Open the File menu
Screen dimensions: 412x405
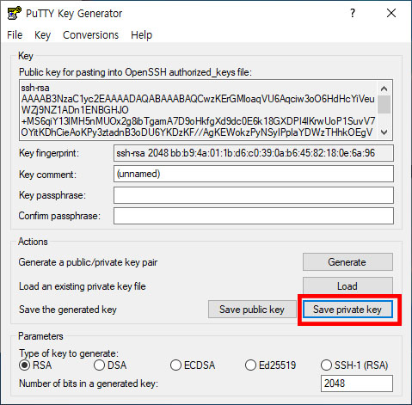[15, 35]
